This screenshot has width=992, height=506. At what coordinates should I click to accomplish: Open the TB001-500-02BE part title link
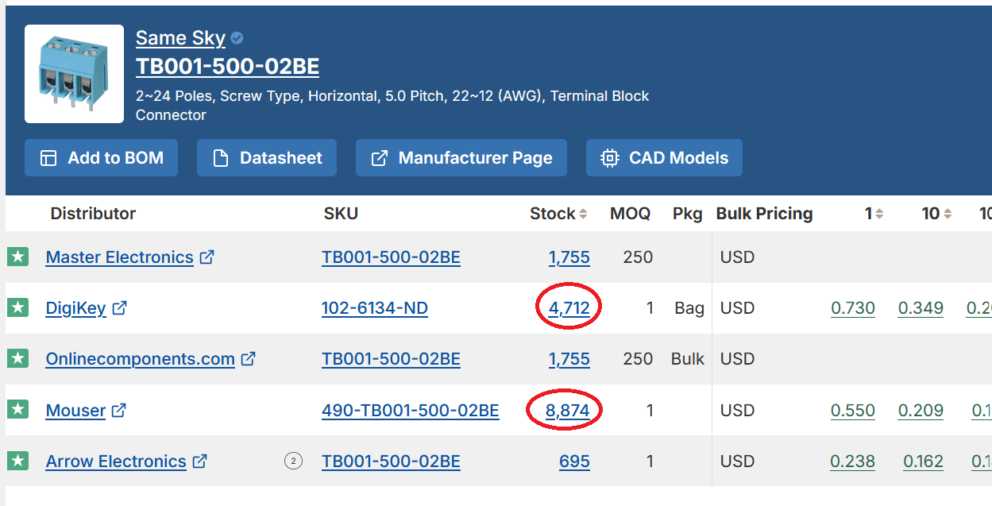point(227,67)
